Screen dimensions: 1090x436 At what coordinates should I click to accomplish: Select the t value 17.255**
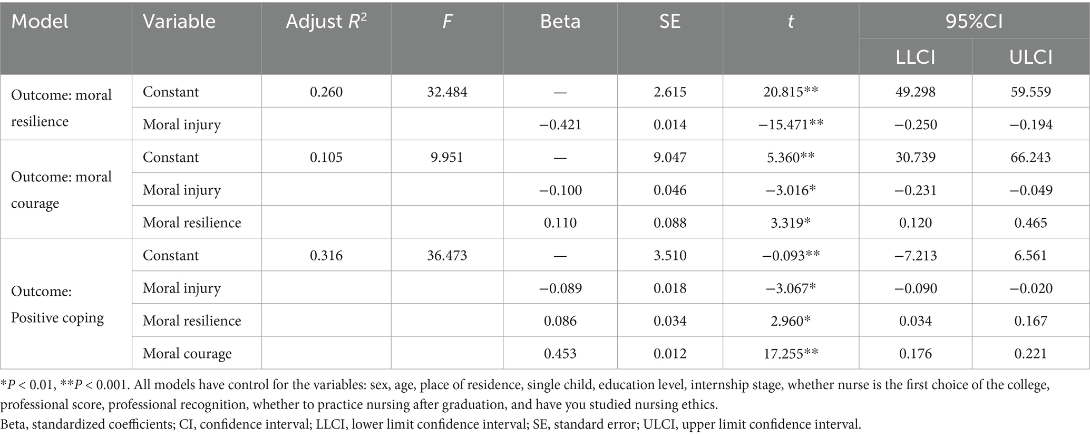coord(790,353)
